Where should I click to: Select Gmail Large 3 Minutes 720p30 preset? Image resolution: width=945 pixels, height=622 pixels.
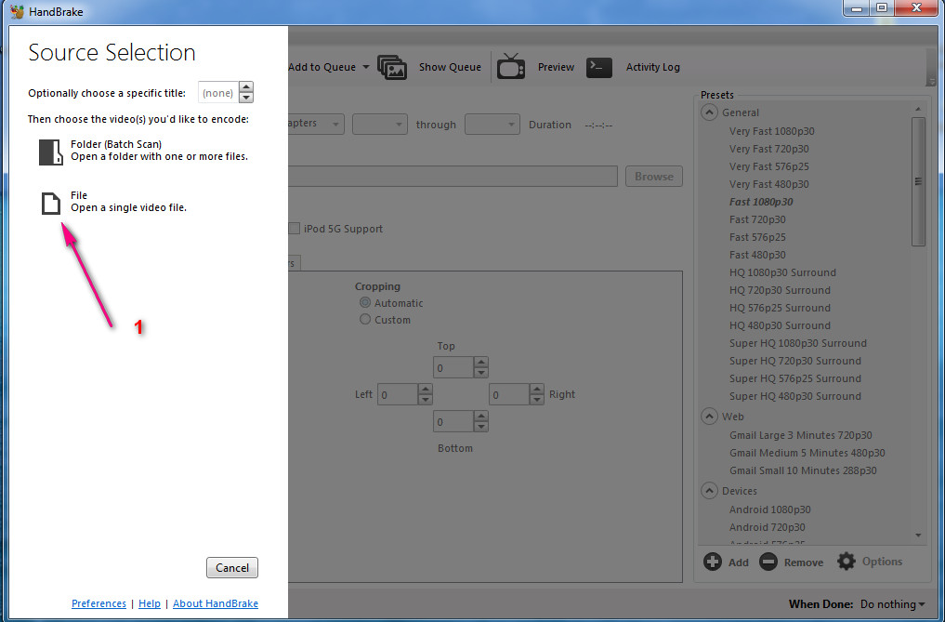point(800,435)
